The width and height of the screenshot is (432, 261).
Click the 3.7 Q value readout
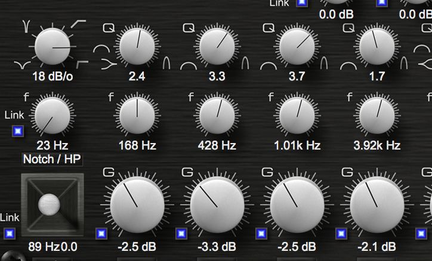pyautogui.click(x=297, y=76)
